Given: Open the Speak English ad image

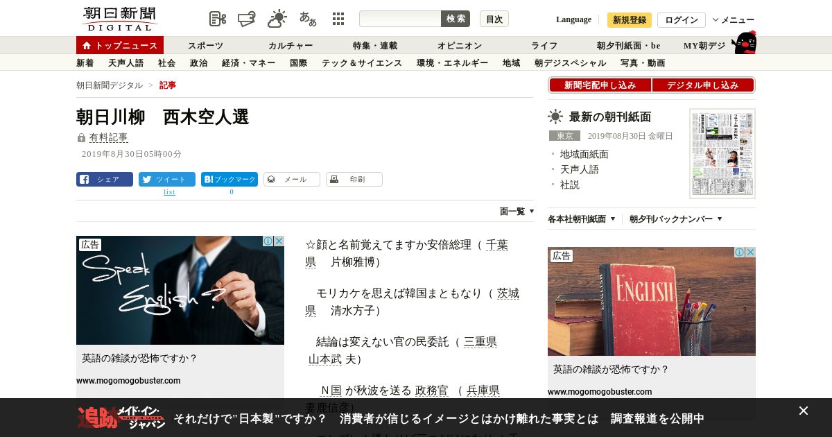Looking at the screenshot, I should (x=180, y=290).
